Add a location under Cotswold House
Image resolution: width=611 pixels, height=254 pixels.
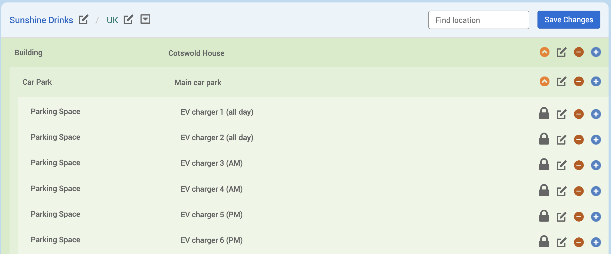[x=596, y=52]
